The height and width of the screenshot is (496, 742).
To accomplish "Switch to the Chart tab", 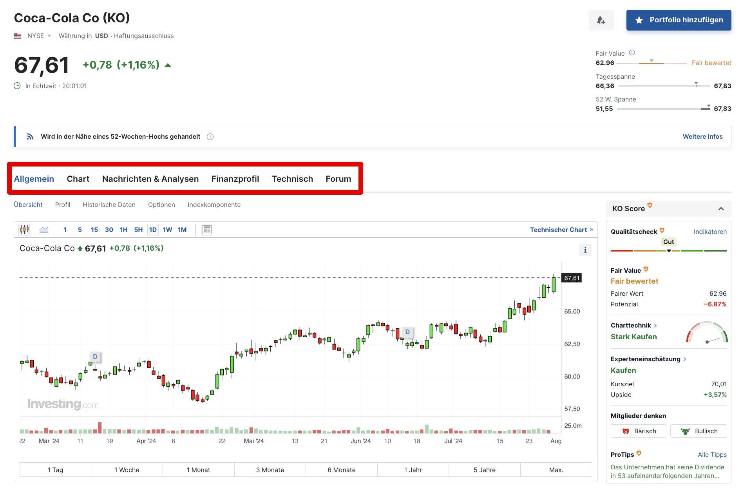I will point(78,179).
